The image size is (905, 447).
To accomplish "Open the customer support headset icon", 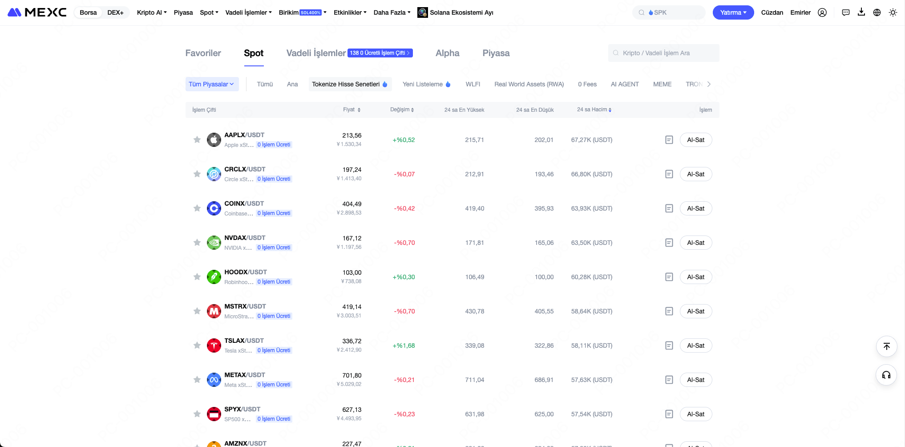I will [x=886, y=375].
